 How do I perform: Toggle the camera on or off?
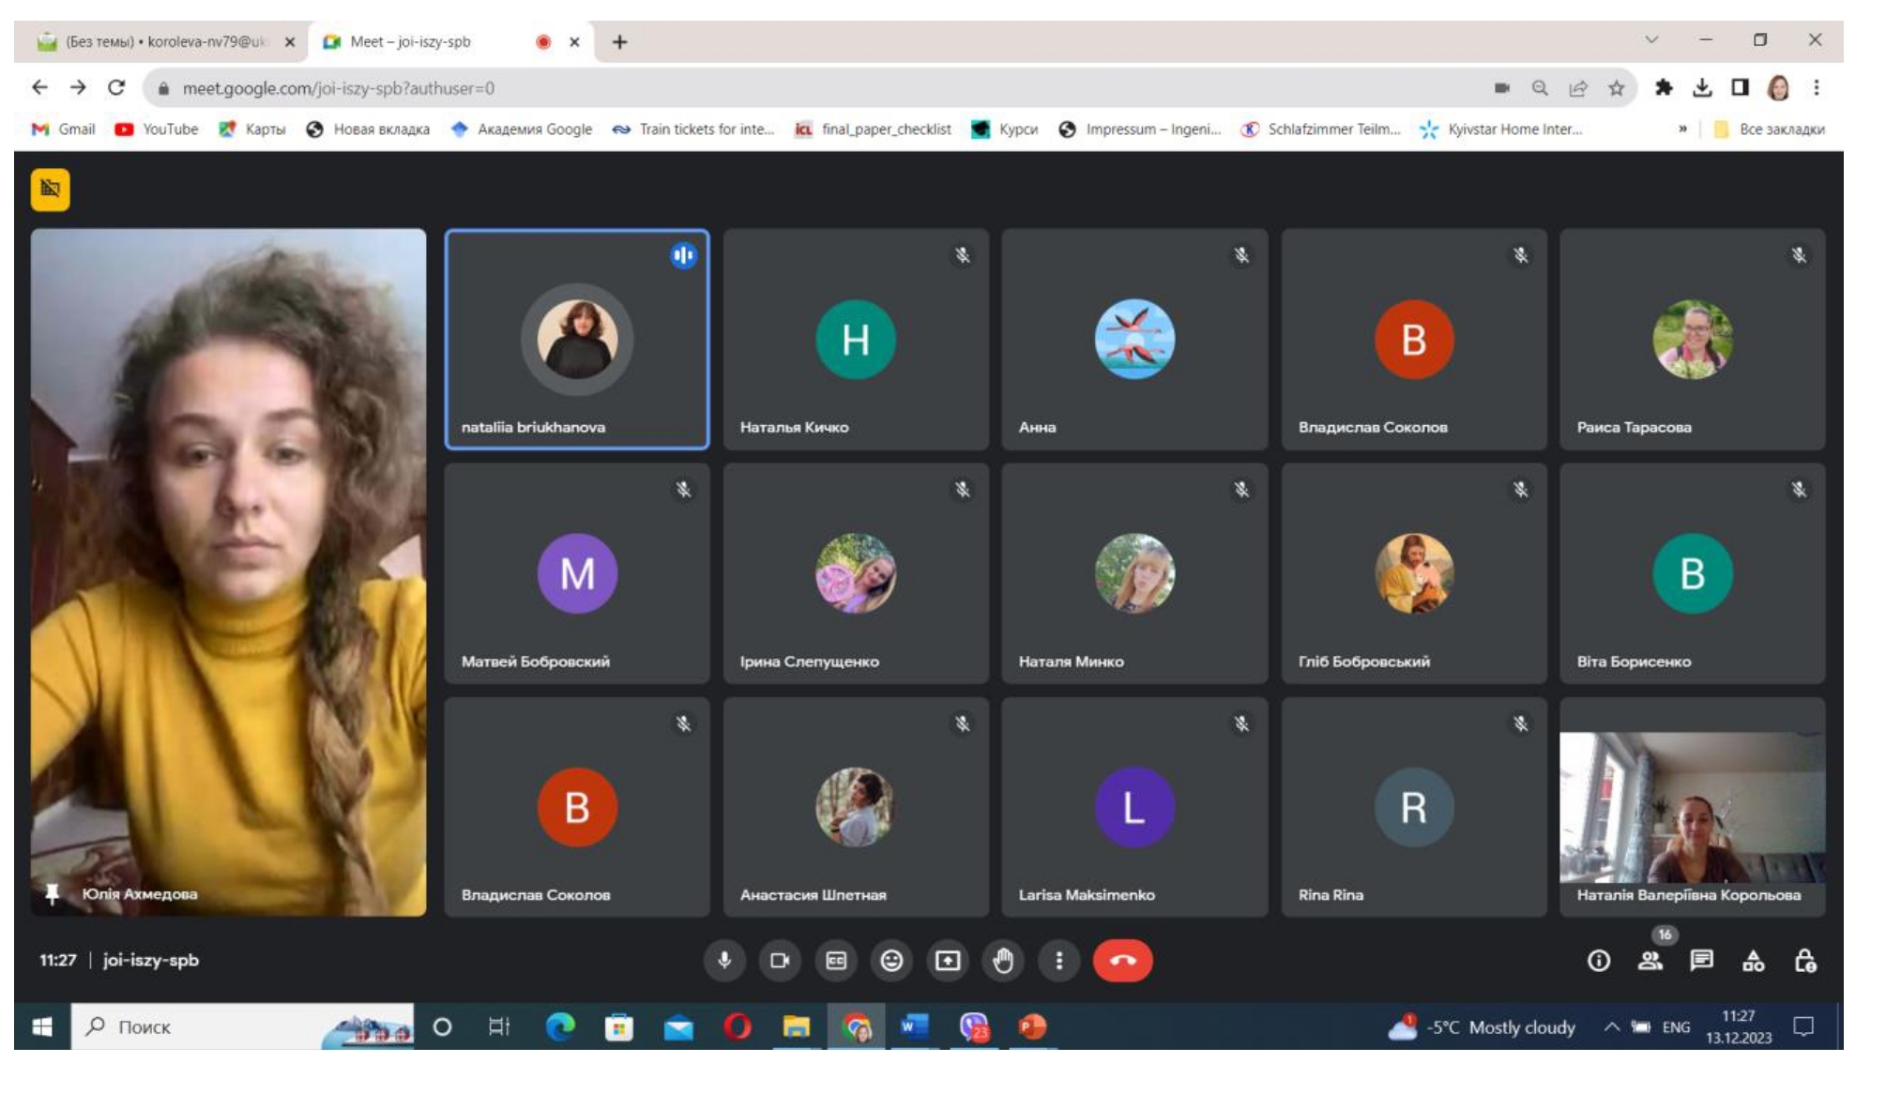[780, 961]
